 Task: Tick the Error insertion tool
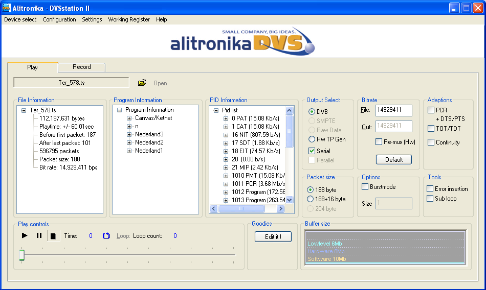pos(430,189)
